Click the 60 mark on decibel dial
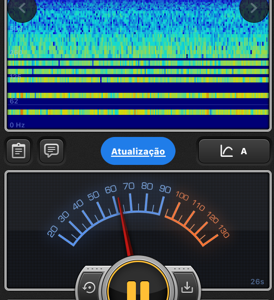The height and width of the screenshot is (300, 274). 110,190
